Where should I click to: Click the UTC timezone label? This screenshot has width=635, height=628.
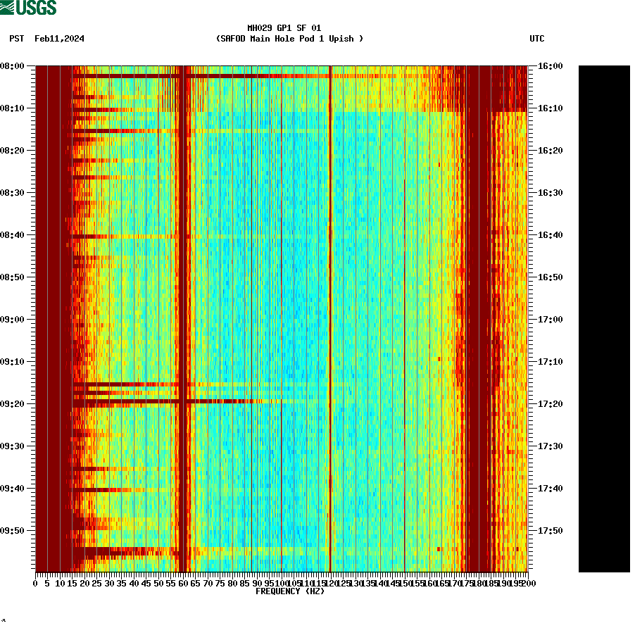click(538, 39)
